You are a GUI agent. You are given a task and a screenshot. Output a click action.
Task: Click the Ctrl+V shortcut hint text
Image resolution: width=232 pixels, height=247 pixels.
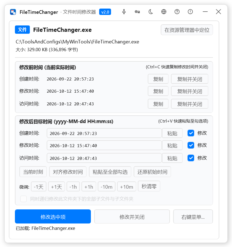[183, 121]
